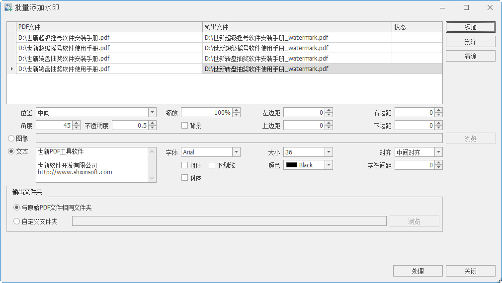Increase the 右边距 right margin
Screen dimensions: 502x283
coord(438,110)
